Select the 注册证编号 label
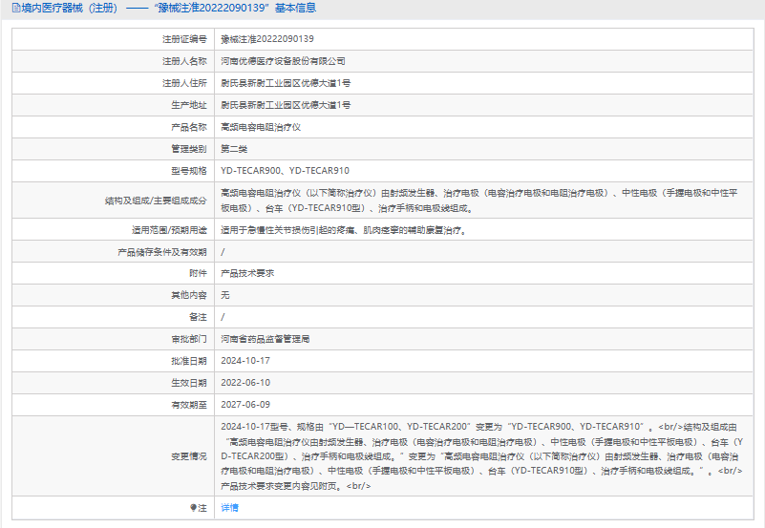 point(184,39)
